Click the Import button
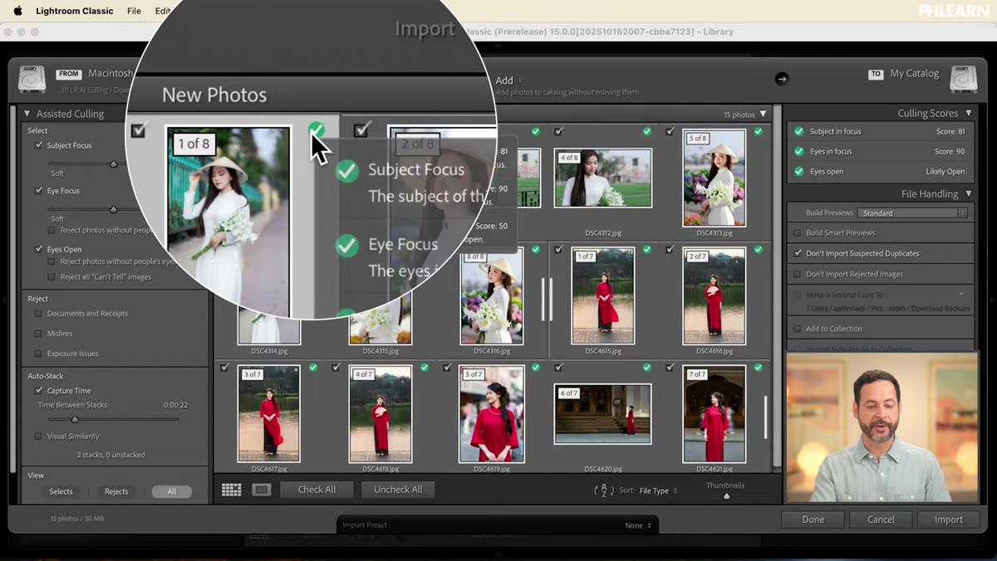The image size is (997, 561). (949, 520)
